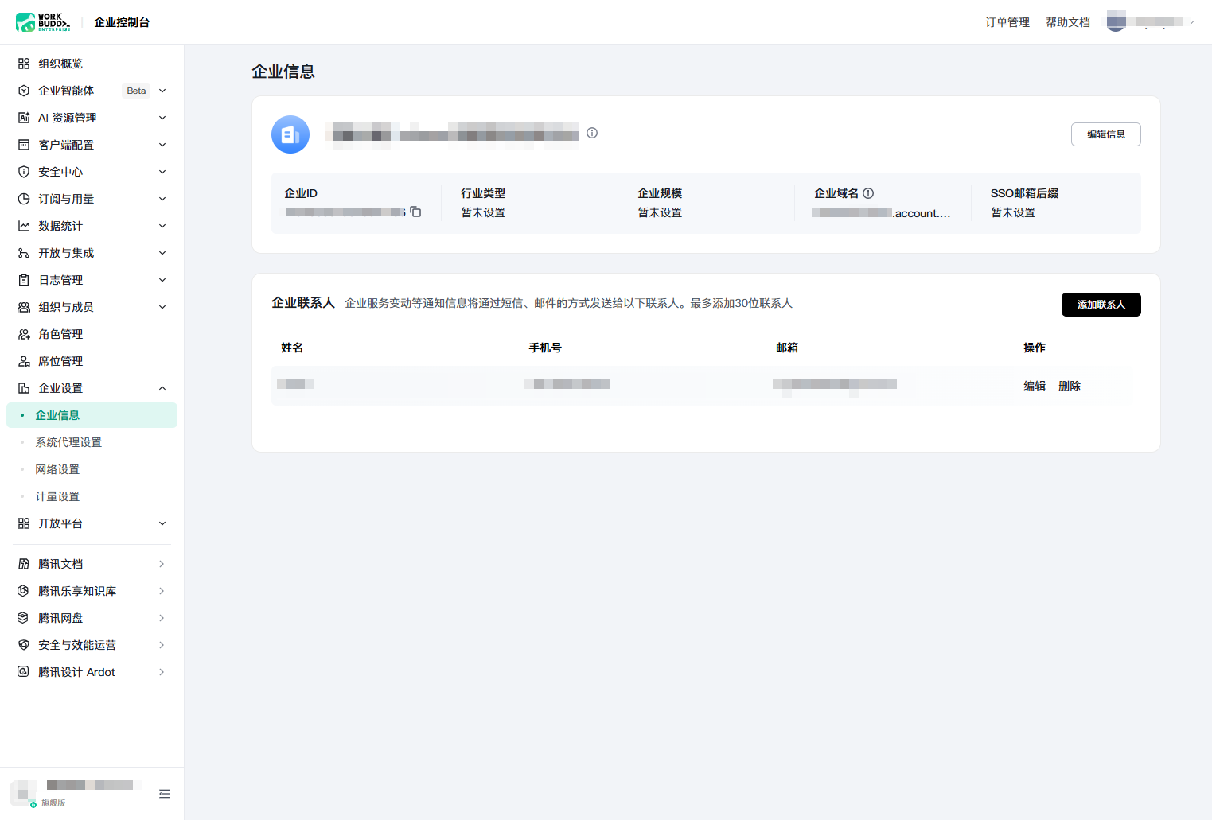The width and height of the screenshot is (1212, 820).
Task: Click the 客户端配置 window icon
Action: pyautogui.click(x=24, y=145)
